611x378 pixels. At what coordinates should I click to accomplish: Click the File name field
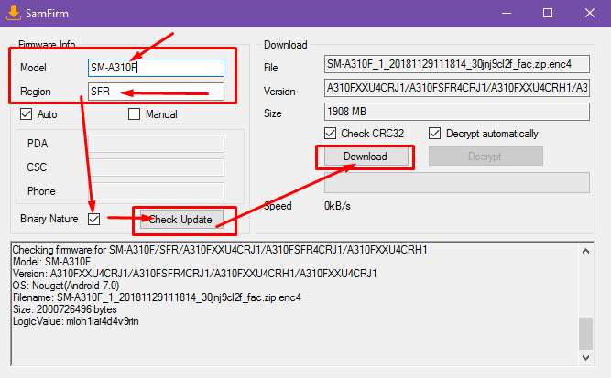pyautogui.click(x=457, y=64)
